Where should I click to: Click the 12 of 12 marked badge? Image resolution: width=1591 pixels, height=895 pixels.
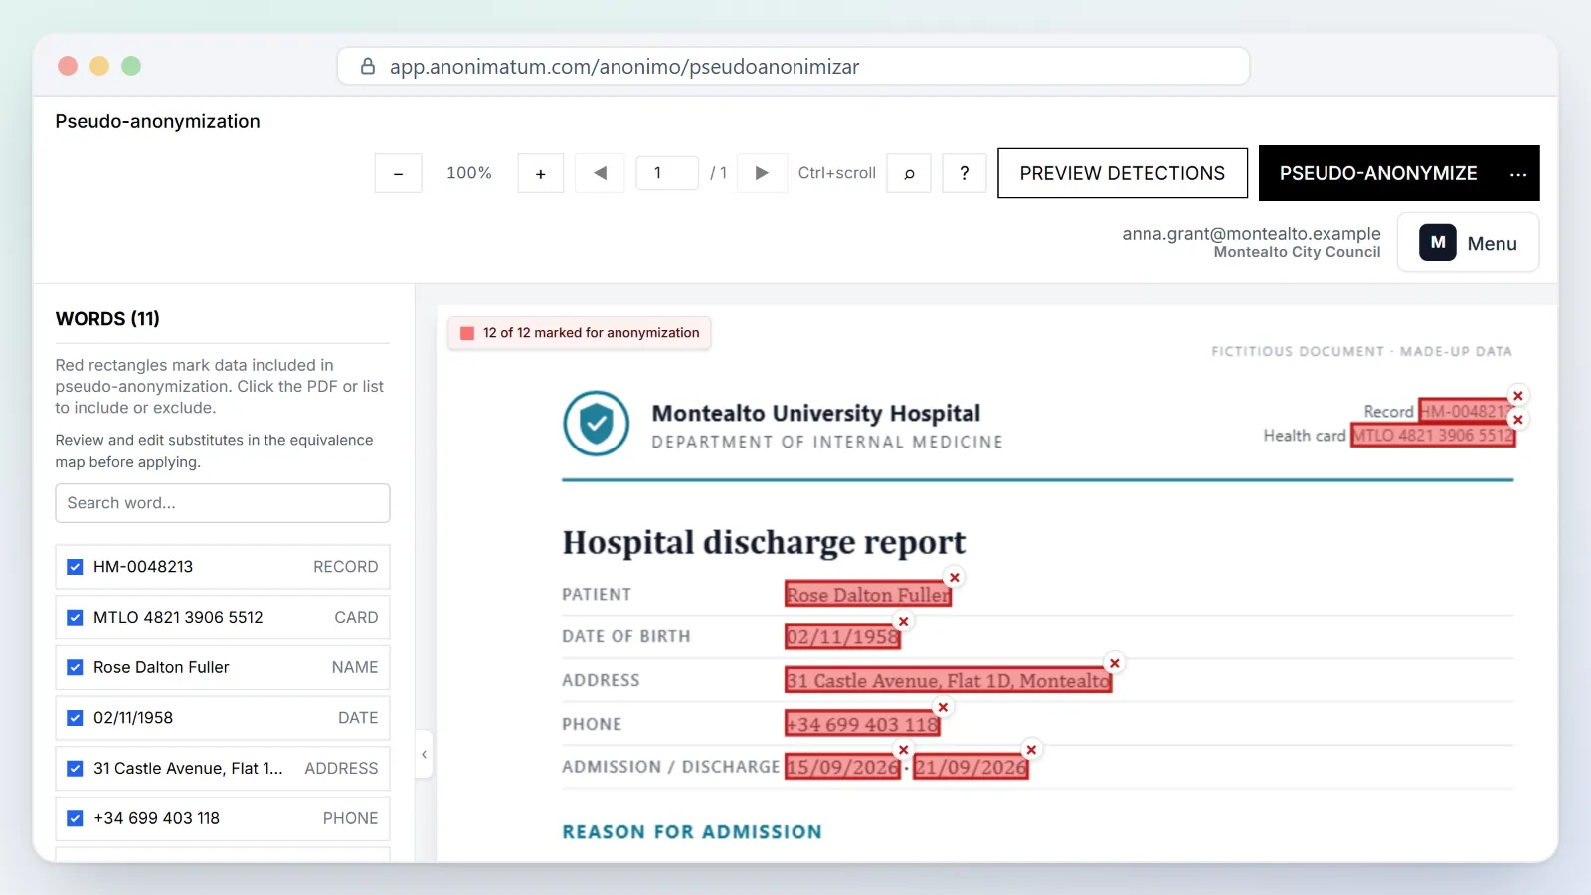click(x=580, y=333)
